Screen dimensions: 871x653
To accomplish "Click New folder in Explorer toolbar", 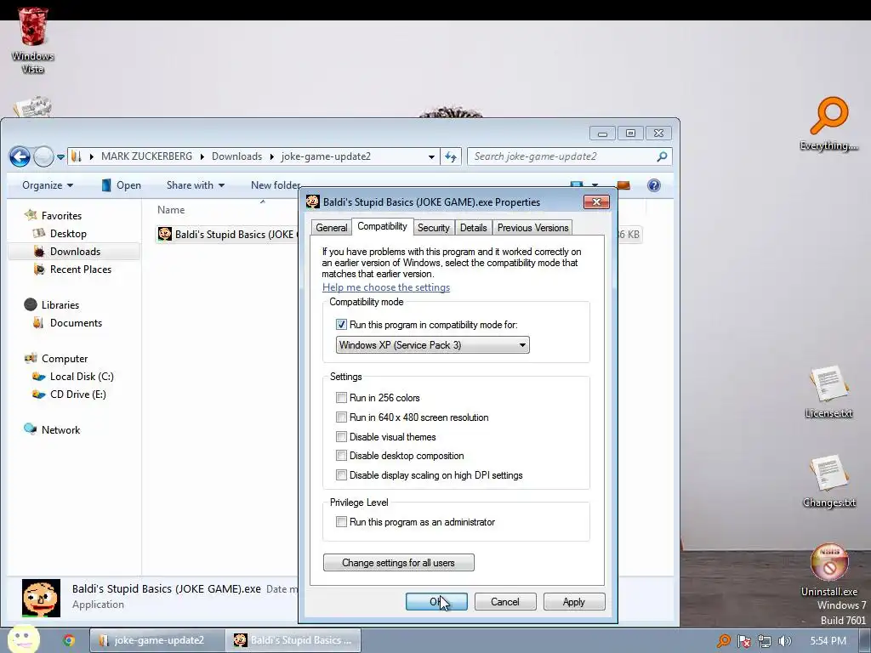I will coord(275,185).
